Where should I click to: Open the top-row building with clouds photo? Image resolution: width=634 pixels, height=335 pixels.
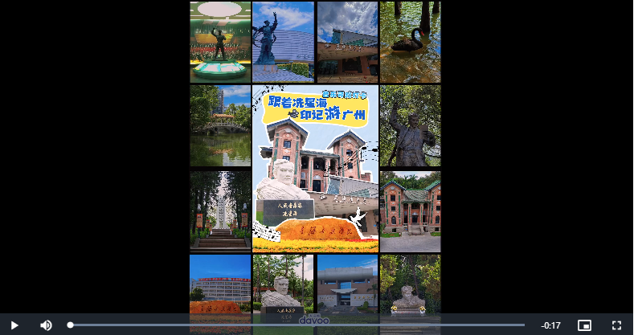tap(347, 42)
